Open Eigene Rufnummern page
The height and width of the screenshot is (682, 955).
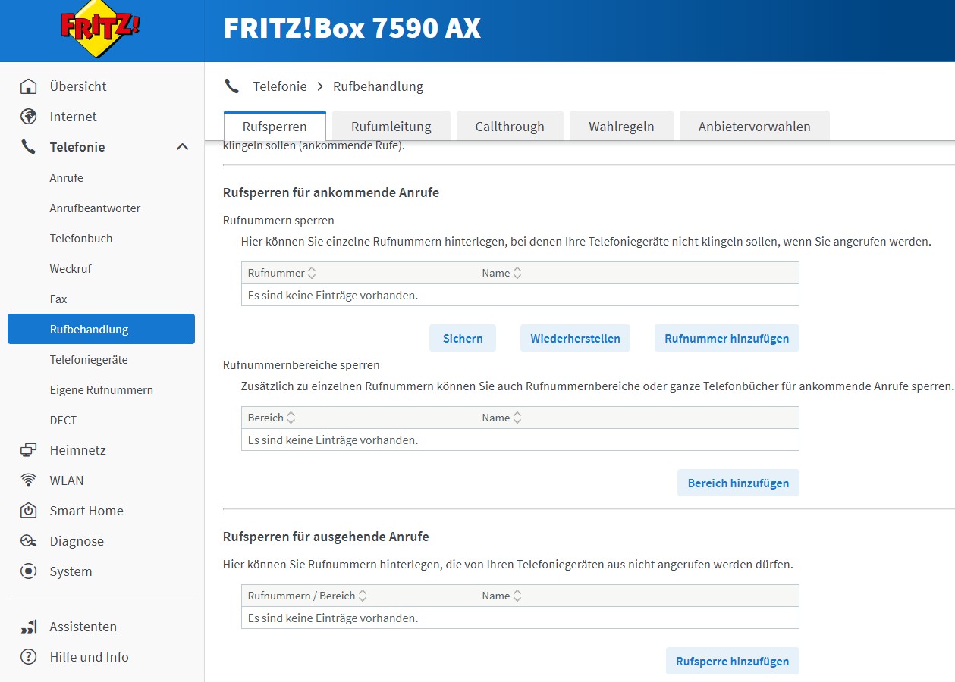[x=101, y=389]
